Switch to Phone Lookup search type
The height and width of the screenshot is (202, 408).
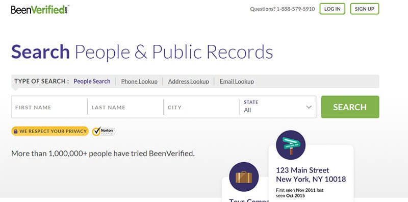(139, 82)
